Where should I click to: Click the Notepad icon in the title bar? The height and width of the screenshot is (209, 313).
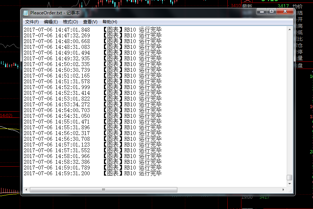26,13
